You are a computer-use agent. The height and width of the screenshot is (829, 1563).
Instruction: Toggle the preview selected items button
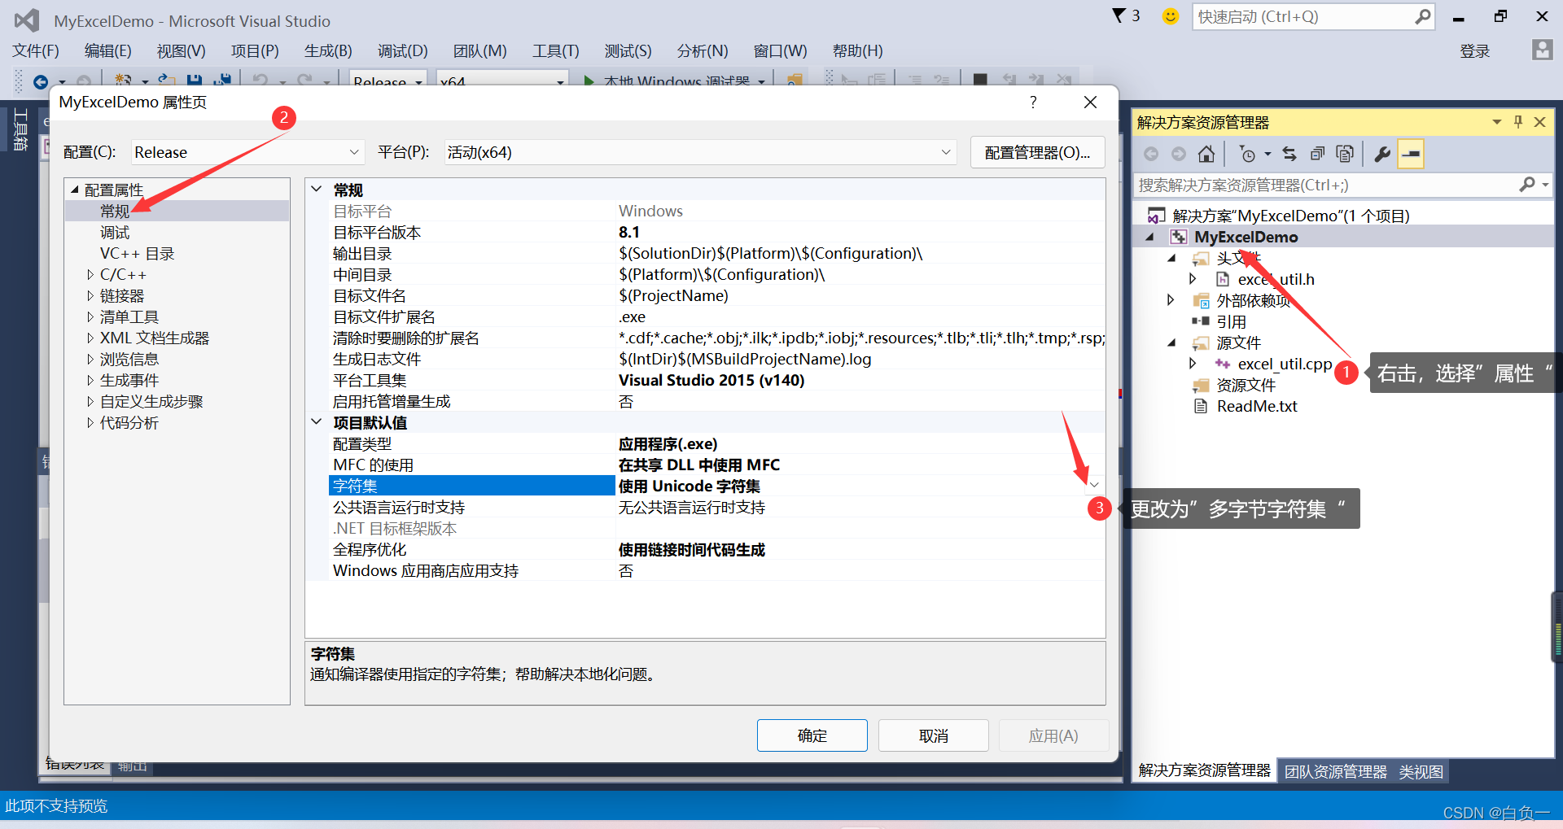click(1411, 154)
